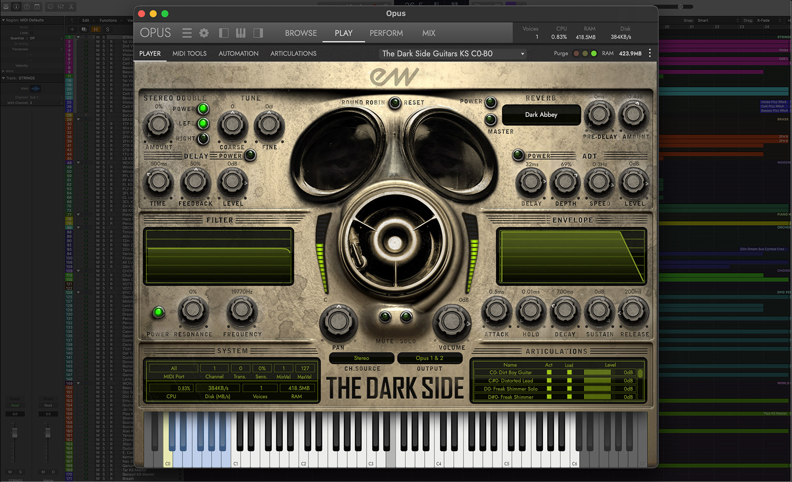Toggle the Mute button below the mask
This screenshot has height=482, width=792.
(x=385, y=317)
